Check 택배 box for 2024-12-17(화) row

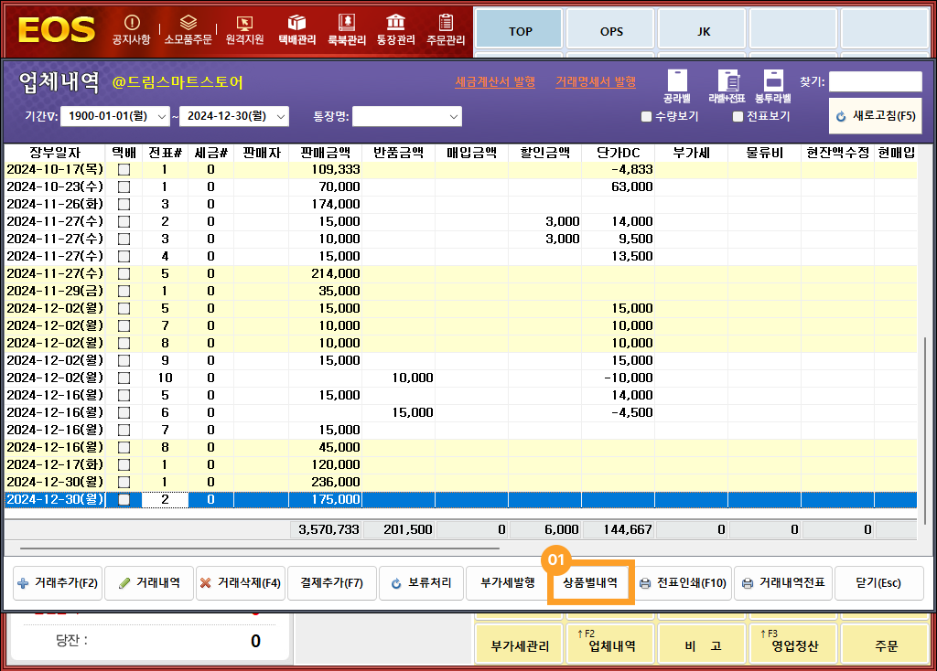tap(124, 464)
